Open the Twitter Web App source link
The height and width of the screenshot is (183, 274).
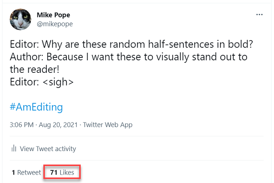click(x=108, y=125)
